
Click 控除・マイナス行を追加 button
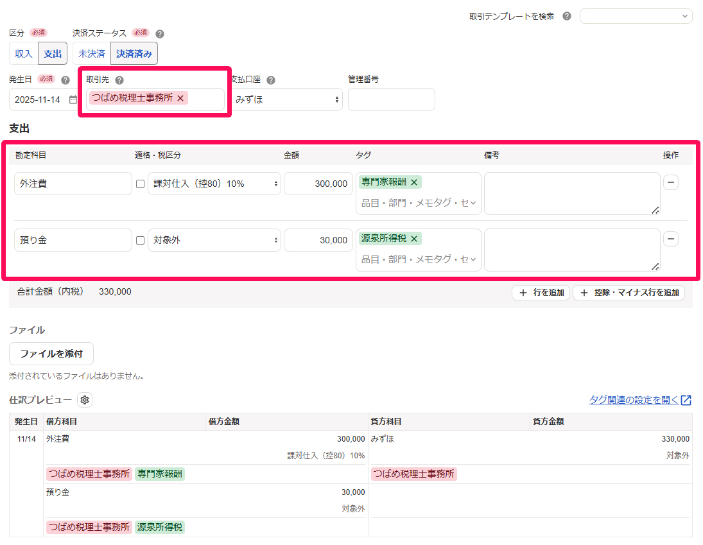pos(629,293)
